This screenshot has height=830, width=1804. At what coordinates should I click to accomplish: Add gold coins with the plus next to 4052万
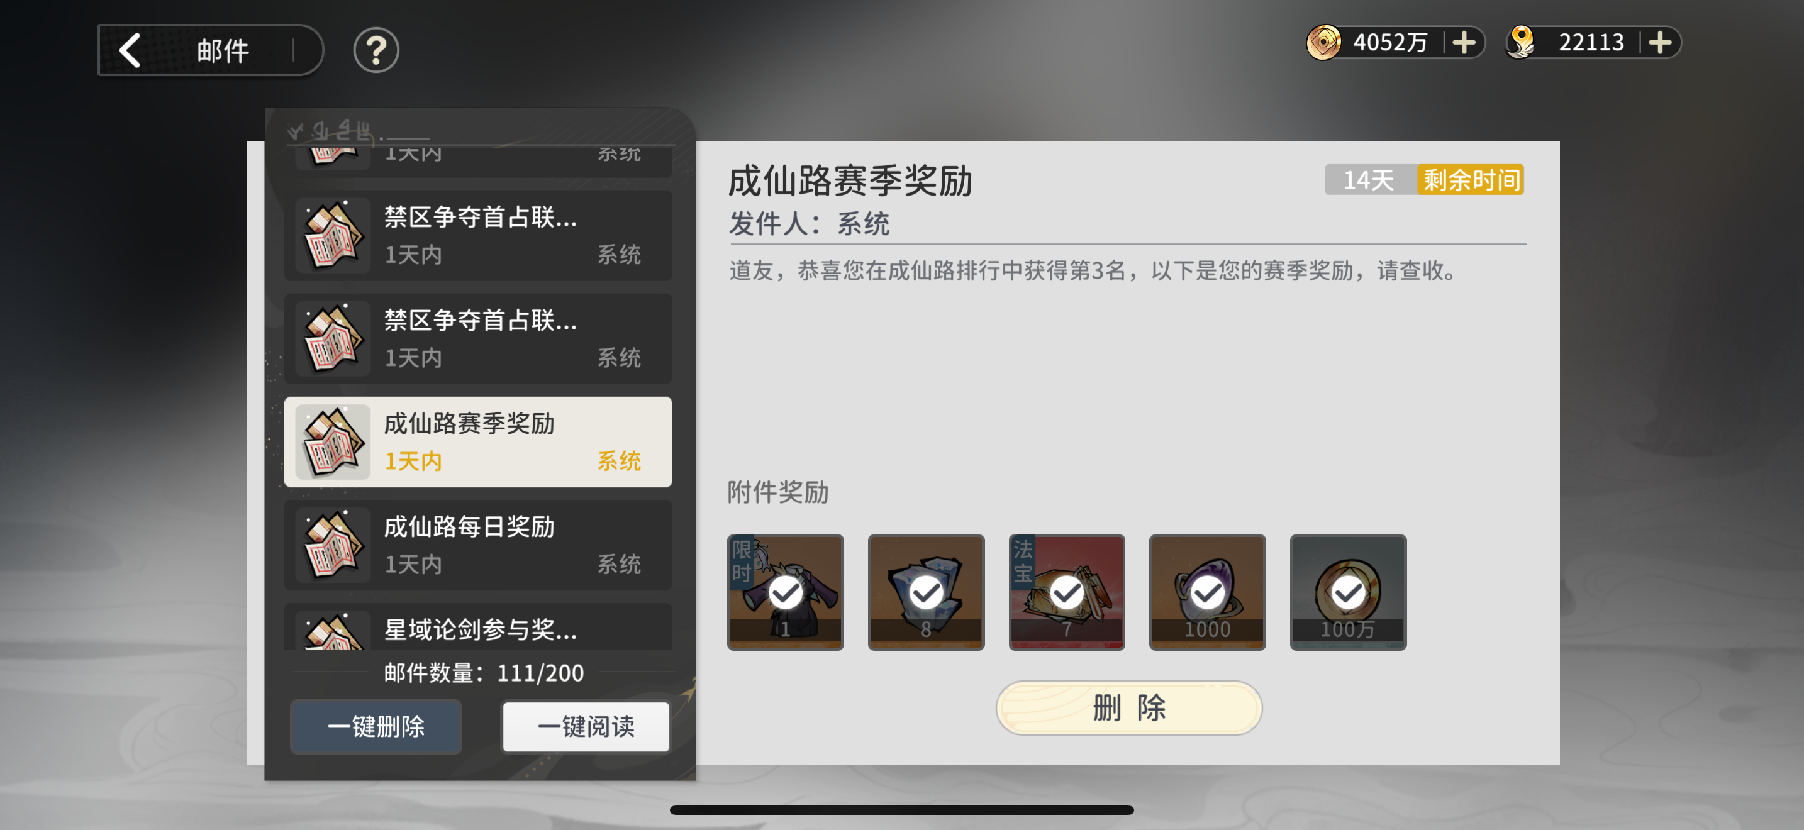click(x=1463, y=43)
